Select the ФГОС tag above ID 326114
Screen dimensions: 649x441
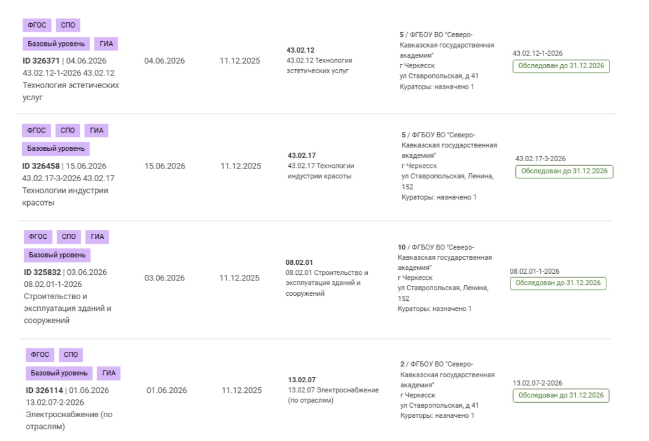[40, 355]
